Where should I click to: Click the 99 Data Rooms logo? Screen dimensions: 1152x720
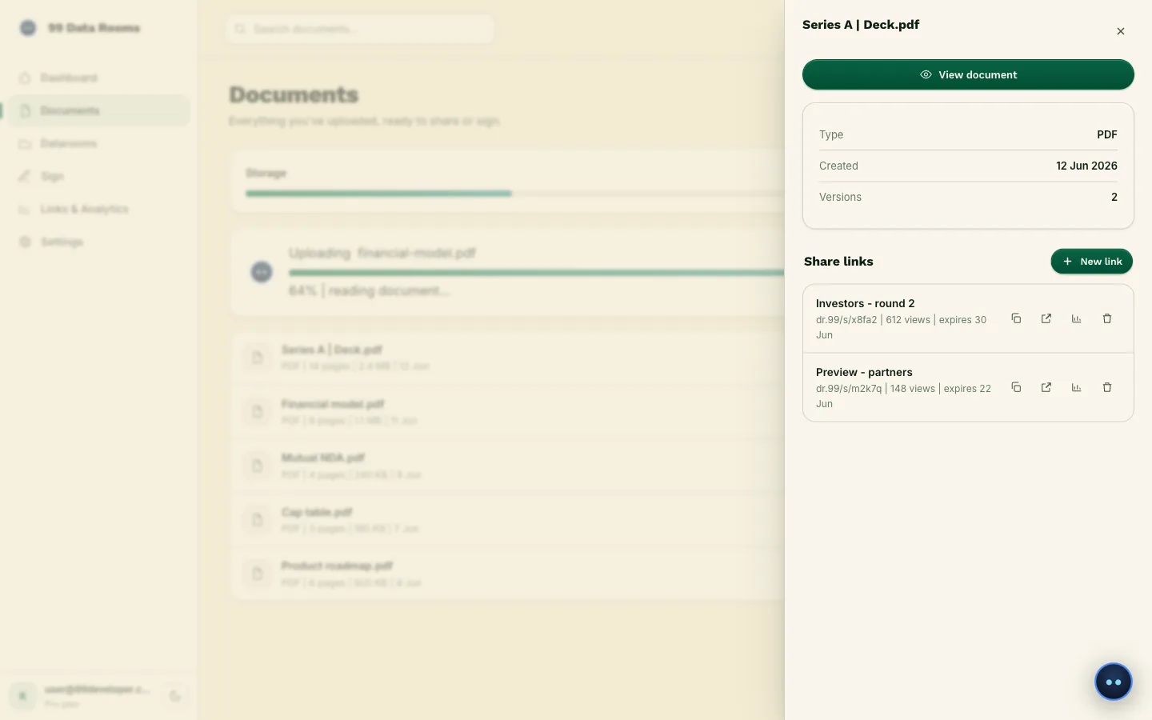[x=28, y=28]
